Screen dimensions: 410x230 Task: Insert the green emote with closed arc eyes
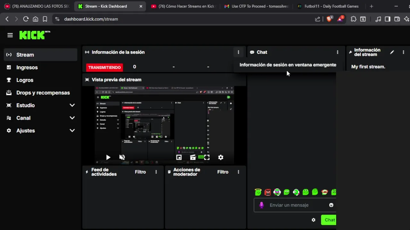point(315,192)
